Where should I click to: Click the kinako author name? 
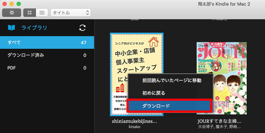135,127
